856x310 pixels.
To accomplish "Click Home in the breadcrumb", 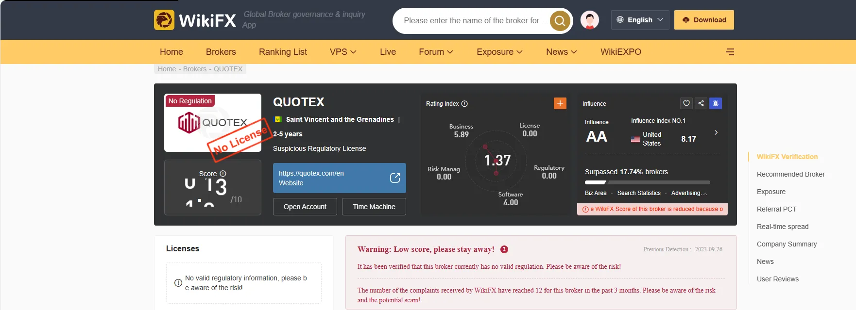I will pyautogui.click(x=167, y=69).
